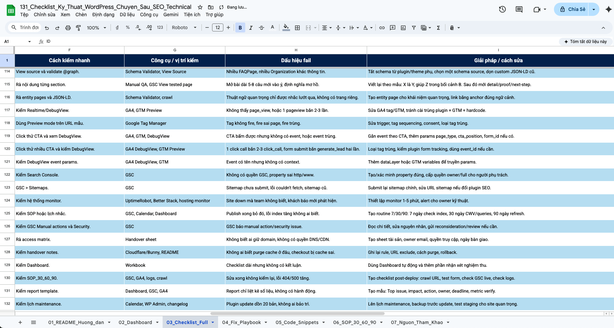Decrease font size with minus

[x=207, y=28]
